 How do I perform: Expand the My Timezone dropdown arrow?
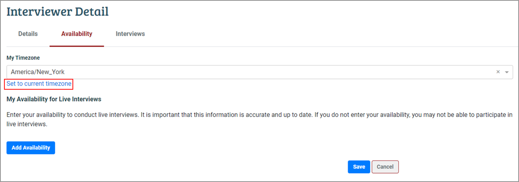507,72
